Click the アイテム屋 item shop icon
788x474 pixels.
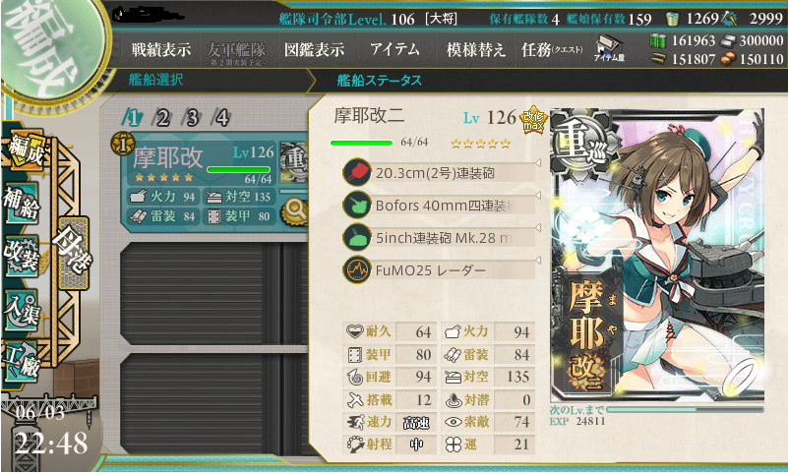click(609, 49)
